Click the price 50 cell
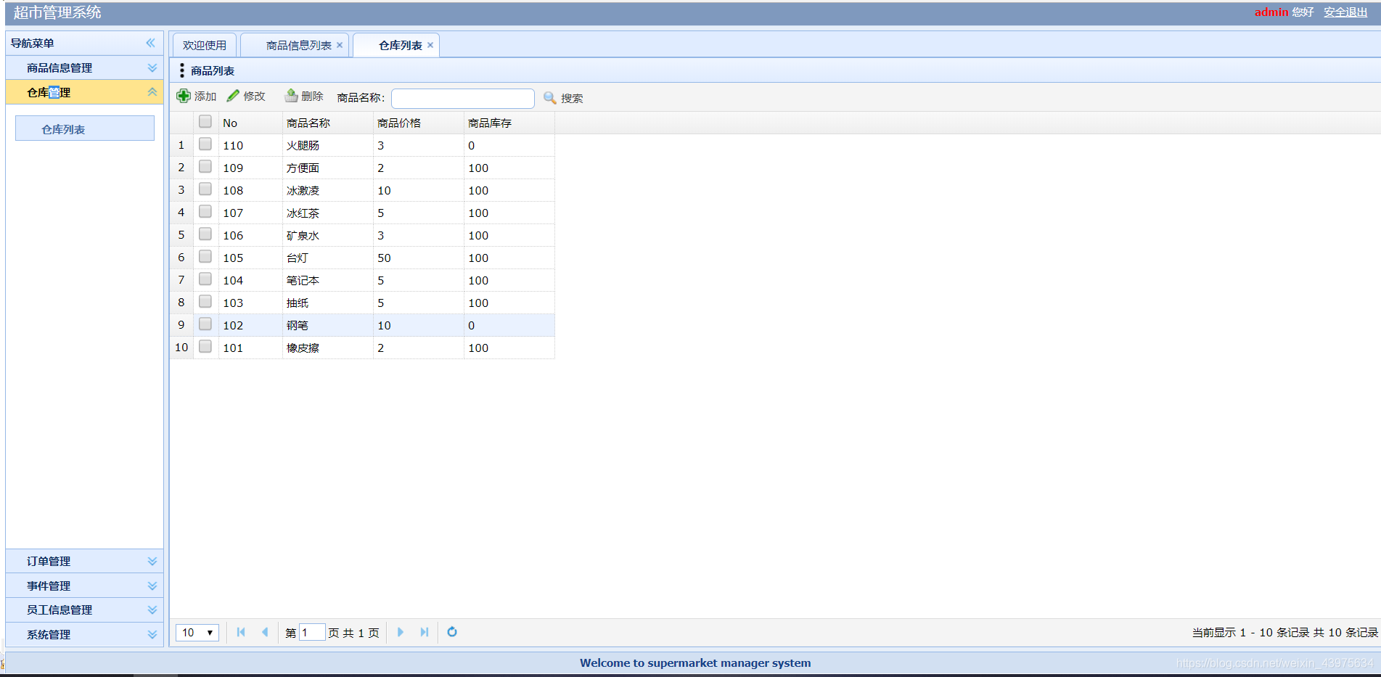Viewport: 1381px width, 677px height. point(419,258)
